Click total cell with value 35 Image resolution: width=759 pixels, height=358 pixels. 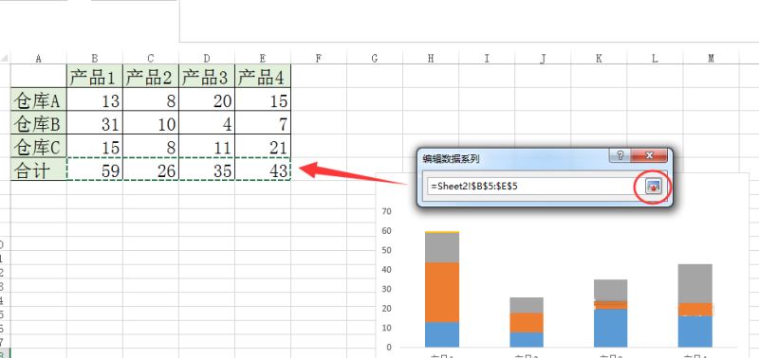207,170
